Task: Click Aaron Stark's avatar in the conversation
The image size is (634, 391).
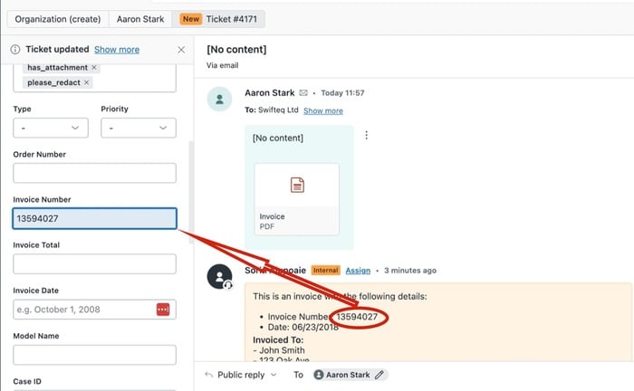Action: click(x=219, y=99)
